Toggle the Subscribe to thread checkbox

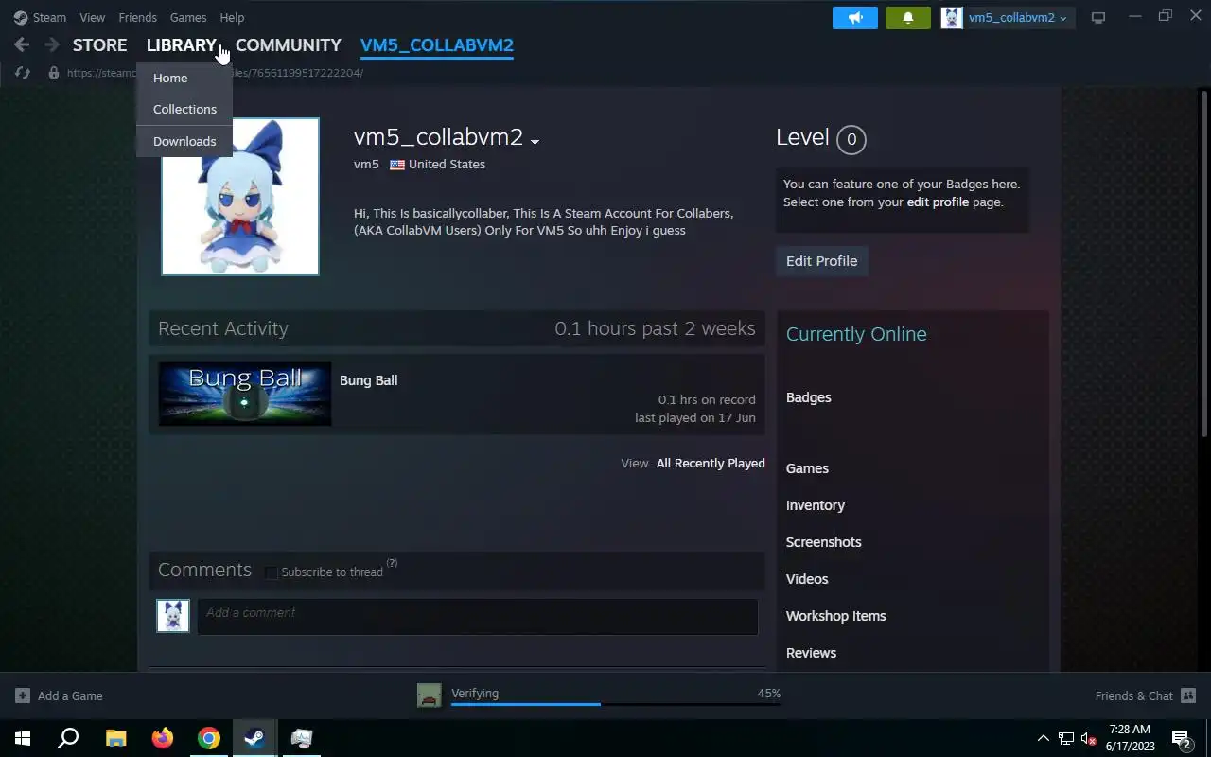(x=272, y=572)
